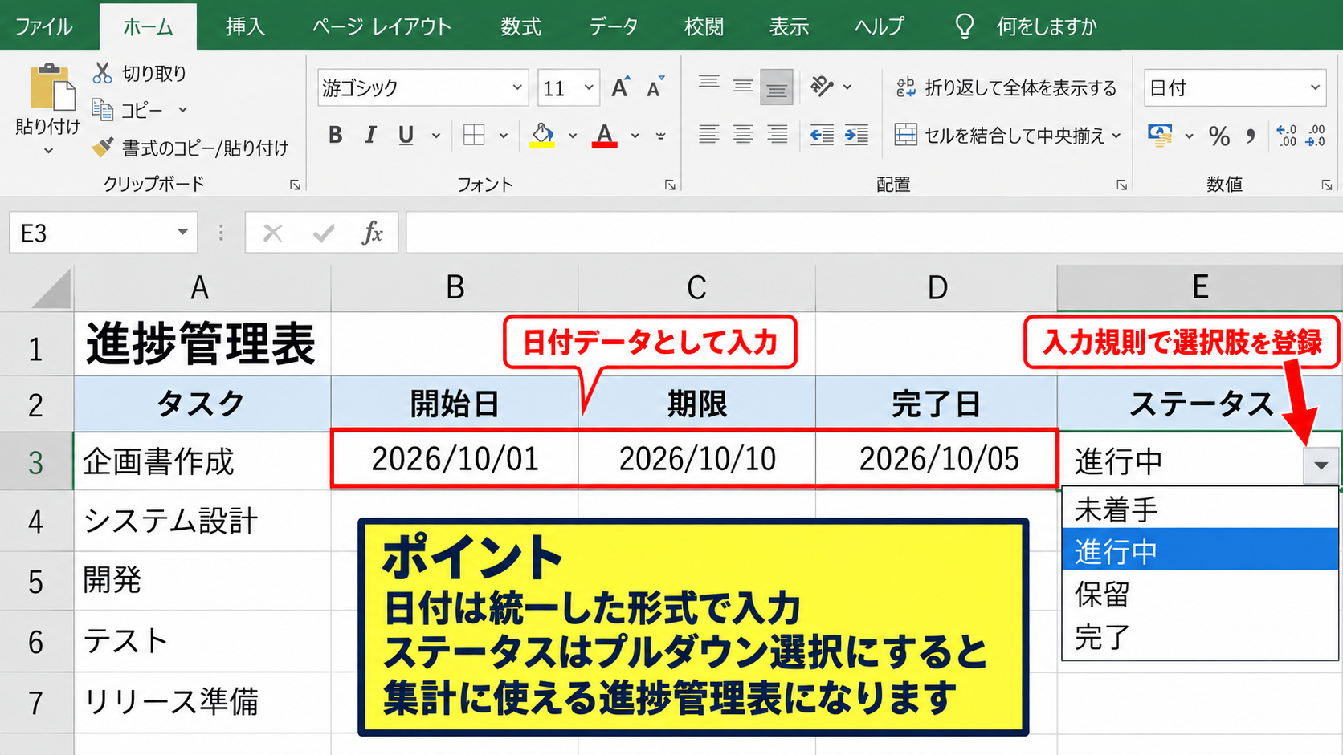Screen dimensions: 1343x755
Task: Decrease decimal places icon
Action: [x=1316, y=135]
